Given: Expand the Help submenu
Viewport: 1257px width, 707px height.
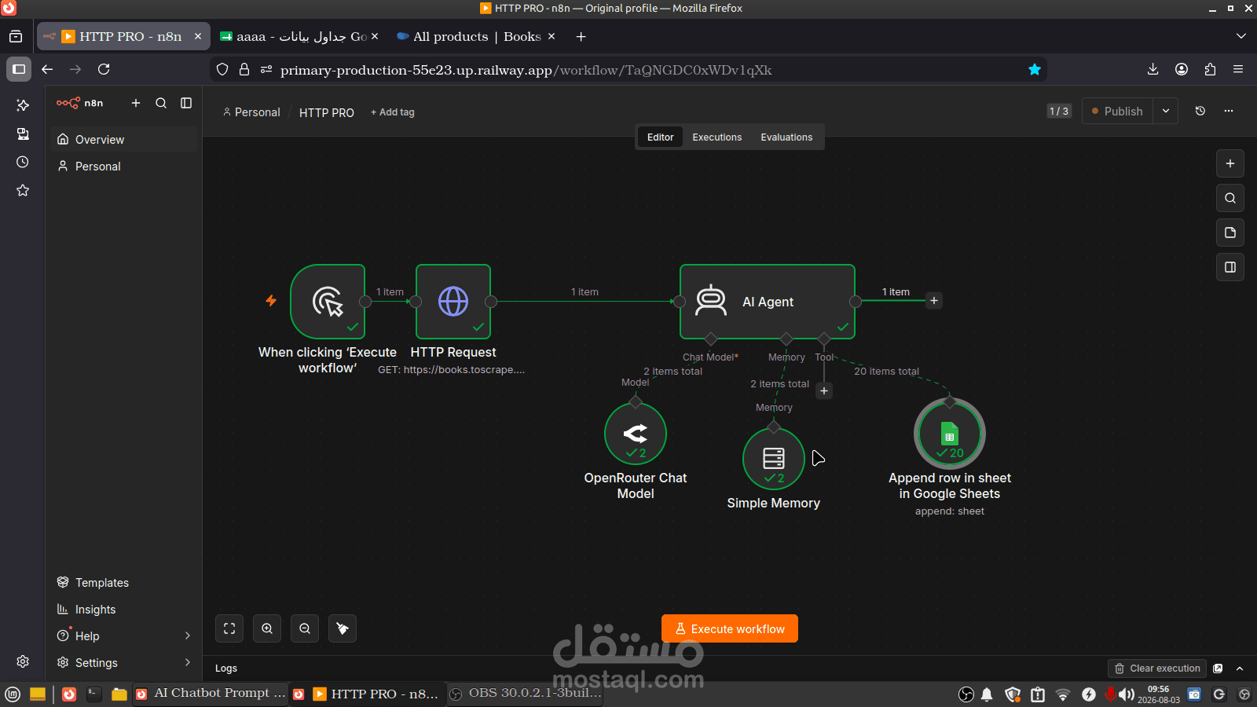Looking at the screenshot, I should tap(188, 636).
